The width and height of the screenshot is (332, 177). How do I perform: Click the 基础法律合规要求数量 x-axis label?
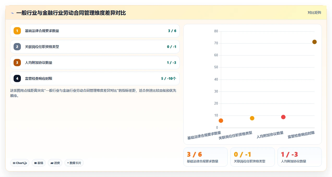pos(204,135)
